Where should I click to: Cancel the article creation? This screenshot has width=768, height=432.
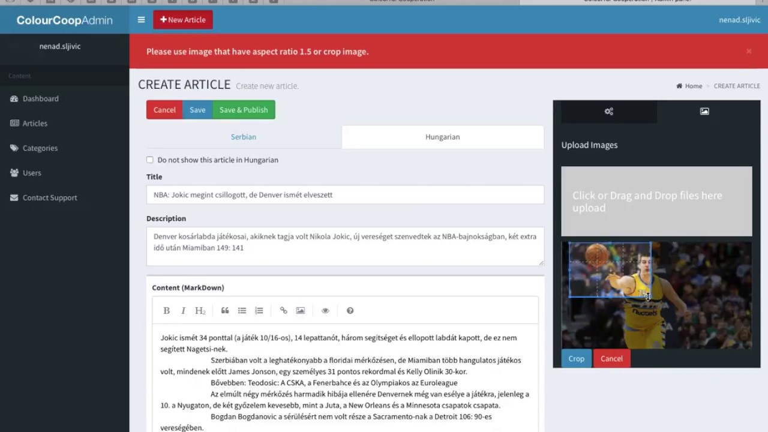pyautogui.click(x=164, y=110)
